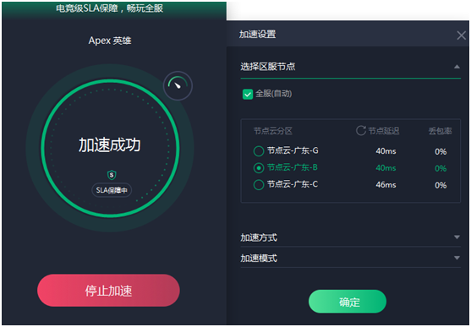Click the 节点云分区 column header
This screenshot has width=471, height=327.
[x=273, y=131]
